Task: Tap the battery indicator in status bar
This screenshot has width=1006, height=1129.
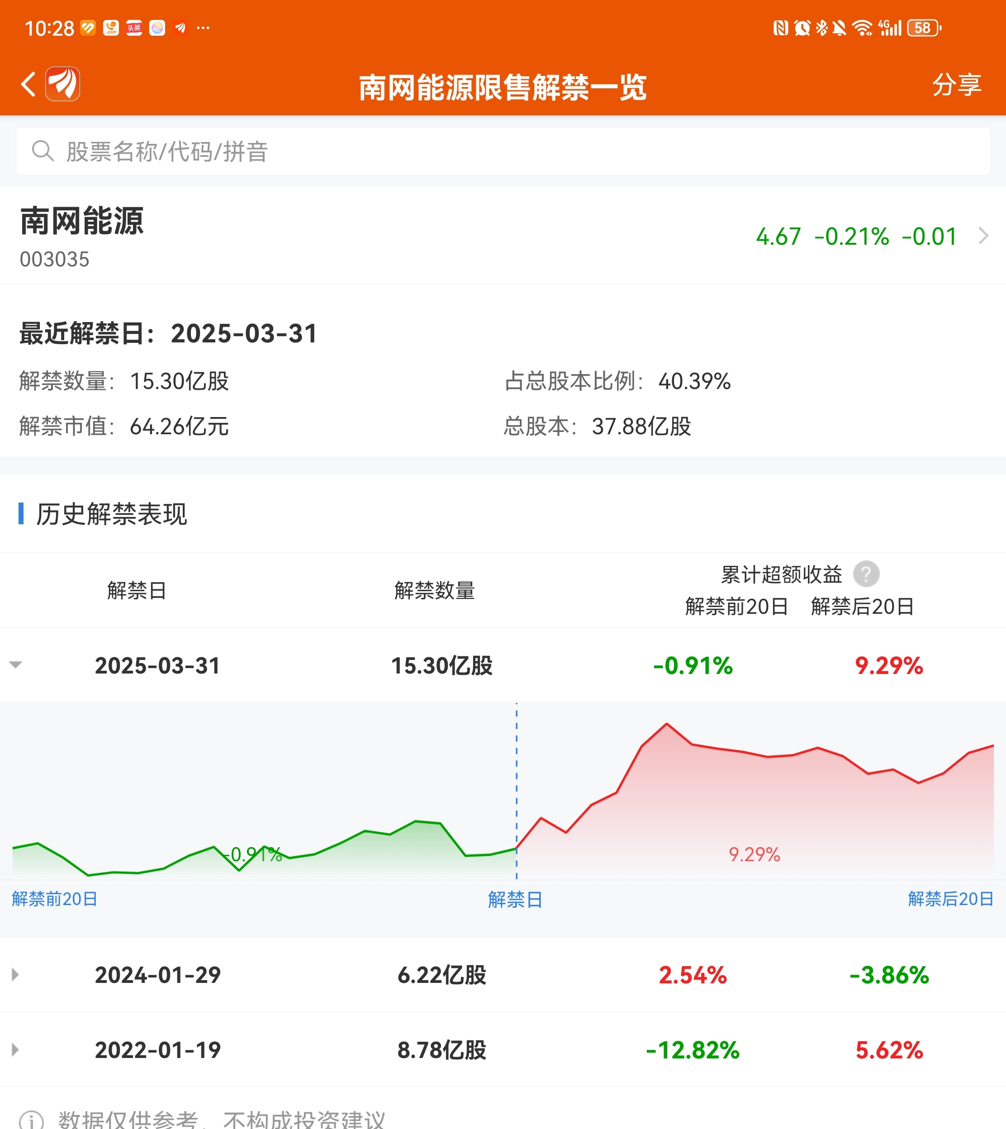Action: pyautogui.click(x=924, y=28)
